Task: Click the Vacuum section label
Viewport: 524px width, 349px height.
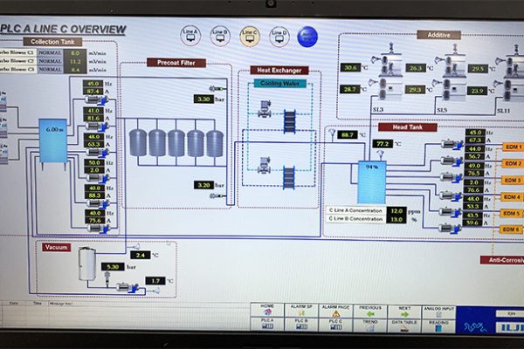Action: point(56,248)
